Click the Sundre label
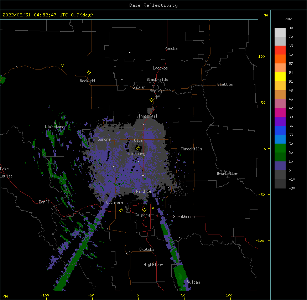 (x=104, y=139)
